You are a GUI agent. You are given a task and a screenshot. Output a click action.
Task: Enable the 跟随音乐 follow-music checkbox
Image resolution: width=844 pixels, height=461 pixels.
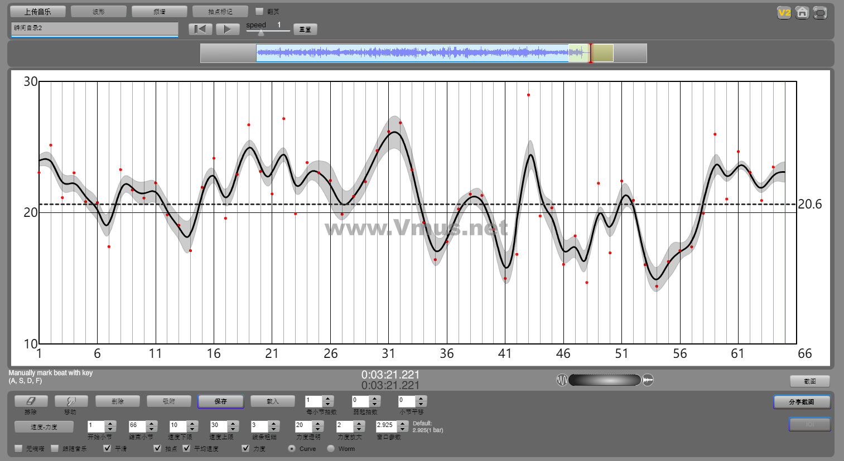[x=55, y=448]
